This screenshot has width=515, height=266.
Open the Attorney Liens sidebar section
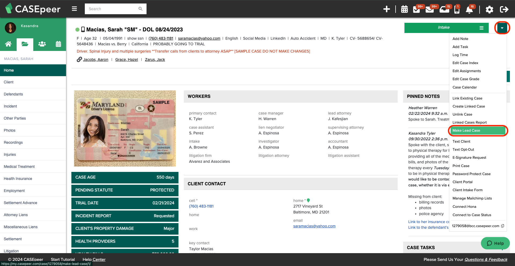[33, 215]
